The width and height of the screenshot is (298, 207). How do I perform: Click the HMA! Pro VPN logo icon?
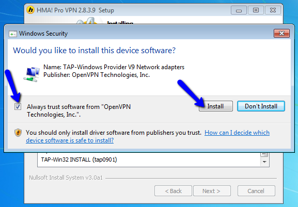pos(30,9)
